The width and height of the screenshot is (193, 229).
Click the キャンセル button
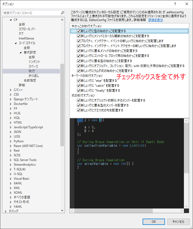point(178,221)
